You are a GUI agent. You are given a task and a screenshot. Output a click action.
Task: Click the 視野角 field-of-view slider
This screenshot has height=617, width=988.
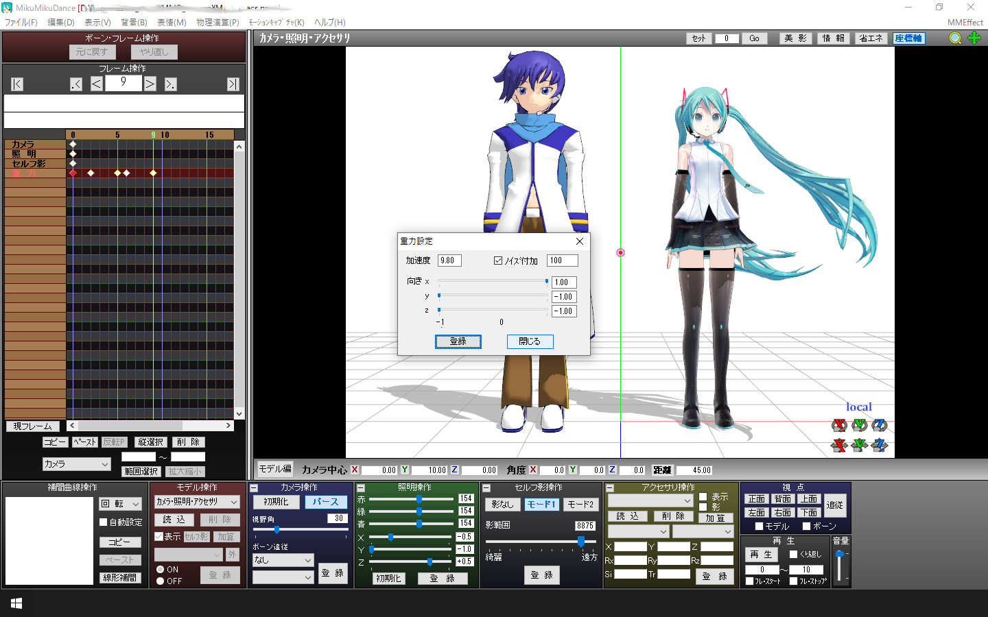[x=301, y=529]
